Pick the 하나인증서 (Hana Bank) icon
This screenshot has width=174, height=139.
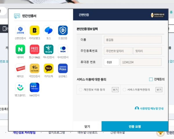(x=49, y=49)
